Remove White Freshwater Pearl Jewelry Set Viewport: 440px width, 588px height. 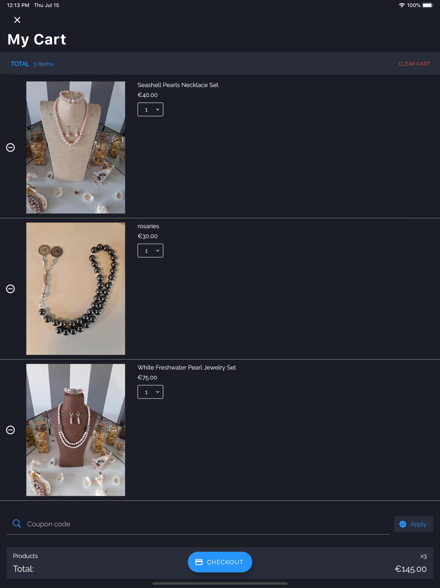pyautogui.click(x=11, y=430)
